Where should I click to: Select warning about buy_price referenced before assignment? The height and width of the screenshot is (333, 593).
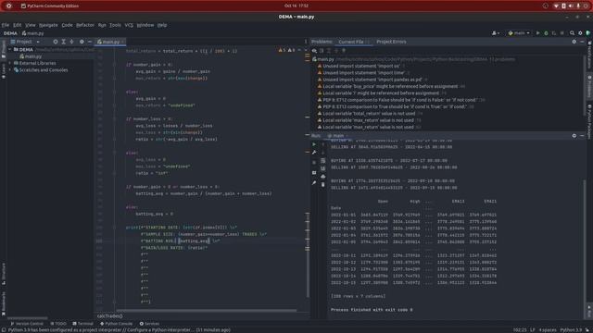[x=390, y=86]
